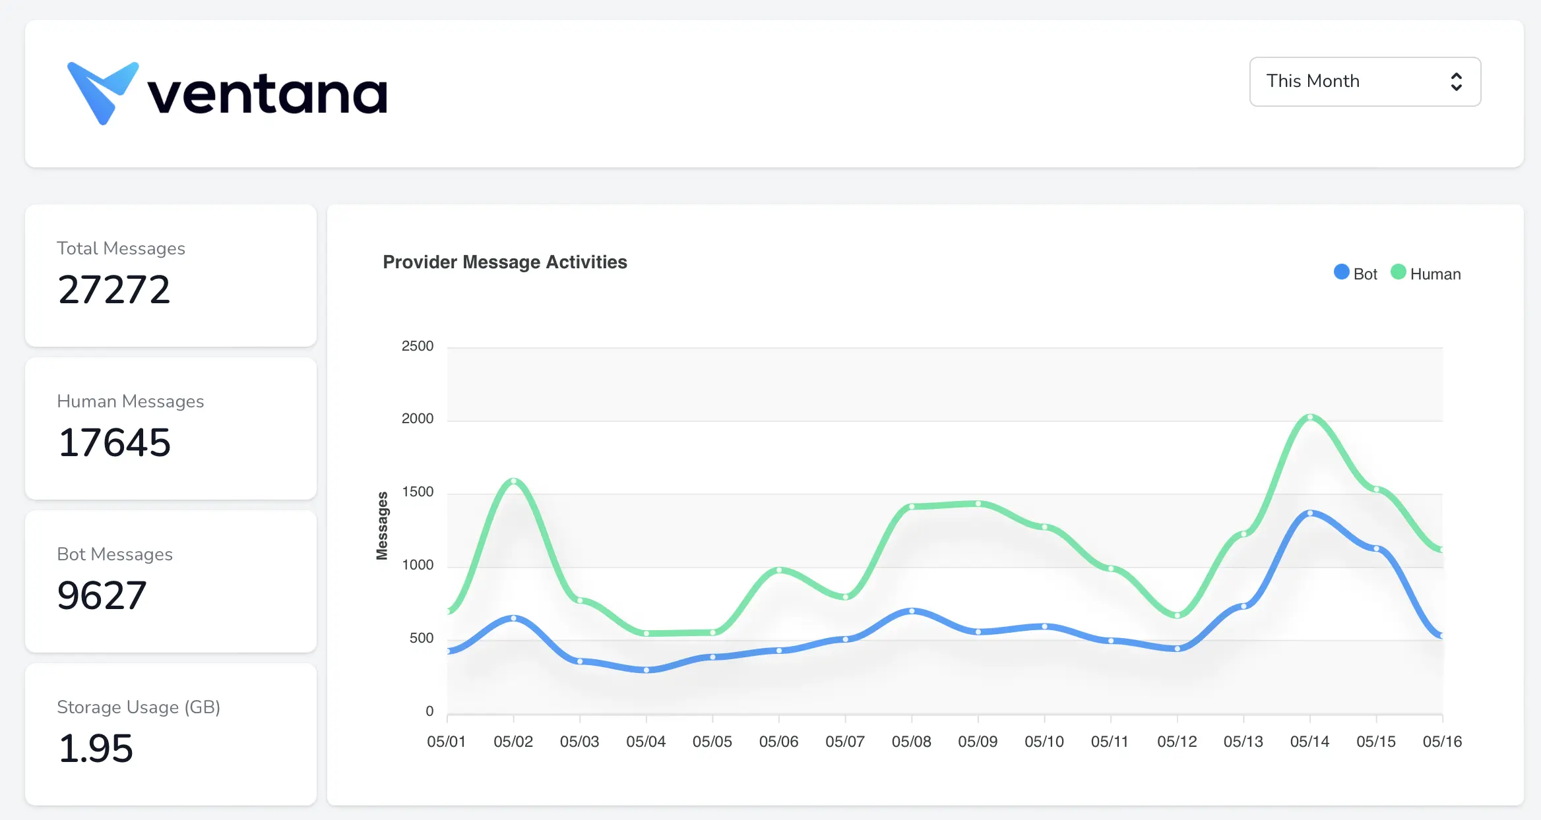Image resolution: width=1541 pixels, height=820 pixels.
Task: Click the blue Bot legend dot
Action: tap(1341, 272)
